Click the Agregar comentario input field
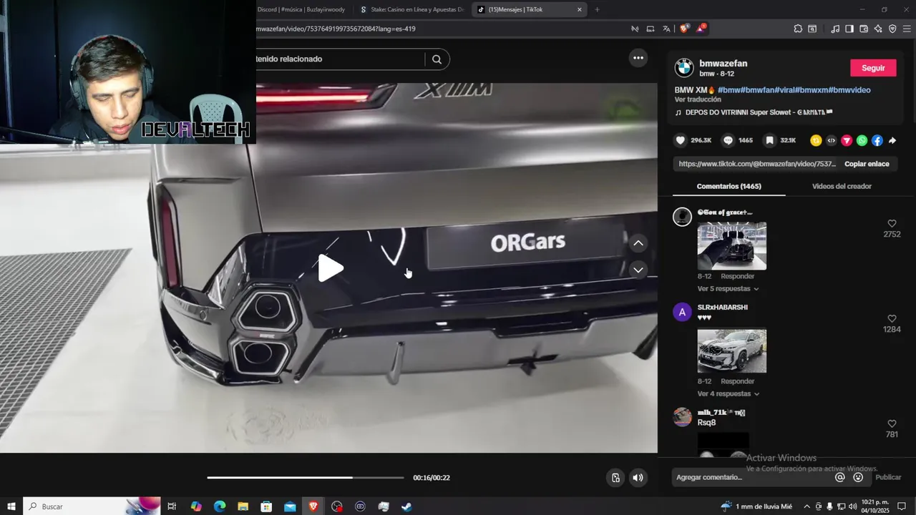This screenshot has width=916, height=515. [751, 477]
